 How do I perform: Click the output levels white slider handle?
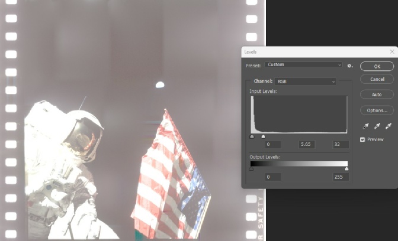346,168
